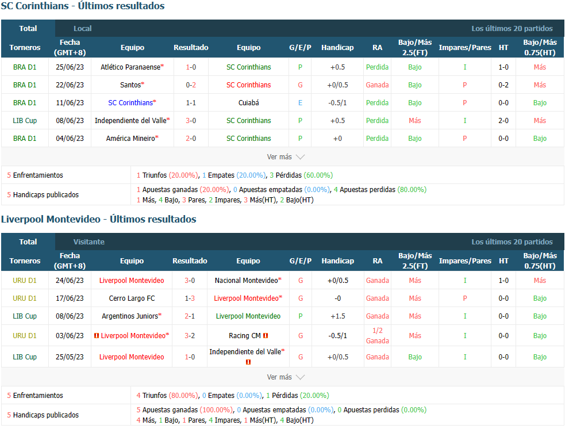Click the text 4 Apuestas perdidas (80.00%)
This screenshot has width=569, height=429.
pyautogui.click(x=380, y=190)
